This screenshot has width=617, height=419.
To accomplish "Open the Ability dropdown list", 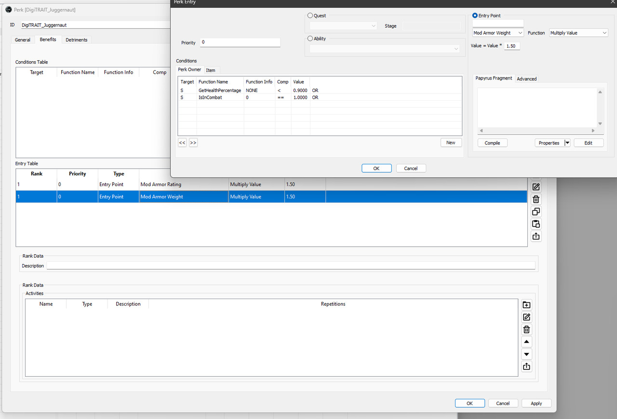I will click(x=385, y=49).
